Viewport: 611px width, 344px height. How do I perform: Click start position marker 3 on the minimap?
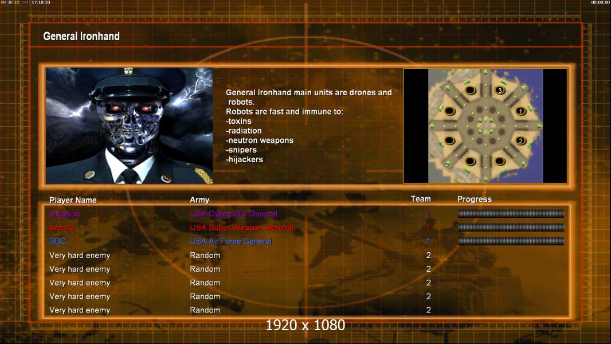click(x=500, y=91)
